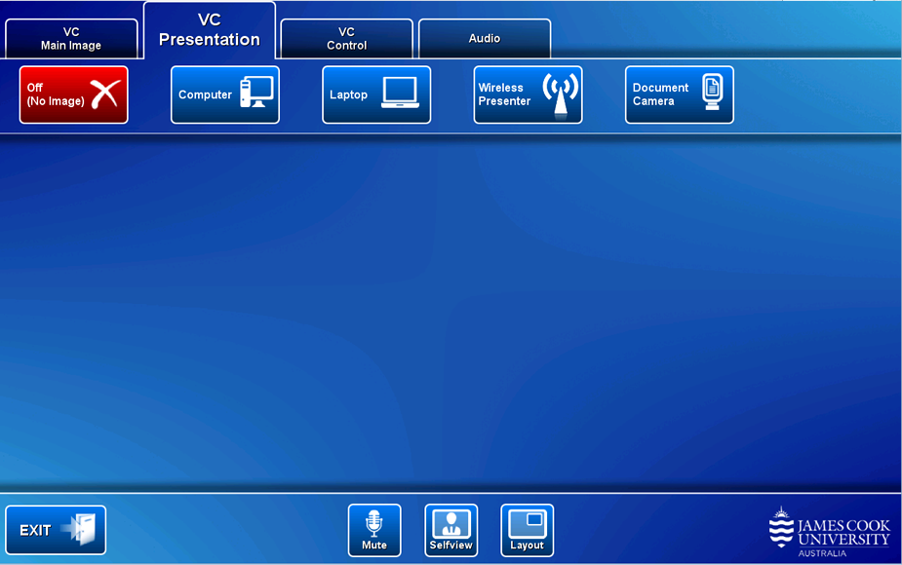Image resolution: width=902 pixels, height=565 pixels.
Task: Tap the EXIT button
Action: [56, 530]
